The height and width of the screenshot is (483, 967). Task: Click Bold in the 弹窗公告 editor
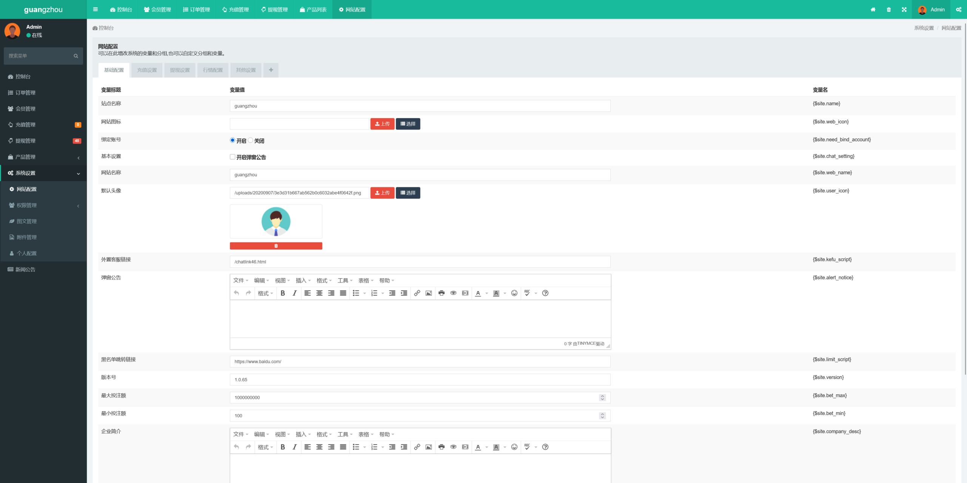coord(283,293)
